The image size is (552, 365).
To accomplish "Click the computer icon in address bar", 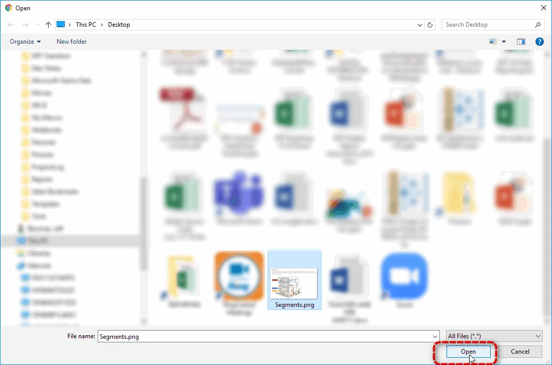I will (61, 24).
